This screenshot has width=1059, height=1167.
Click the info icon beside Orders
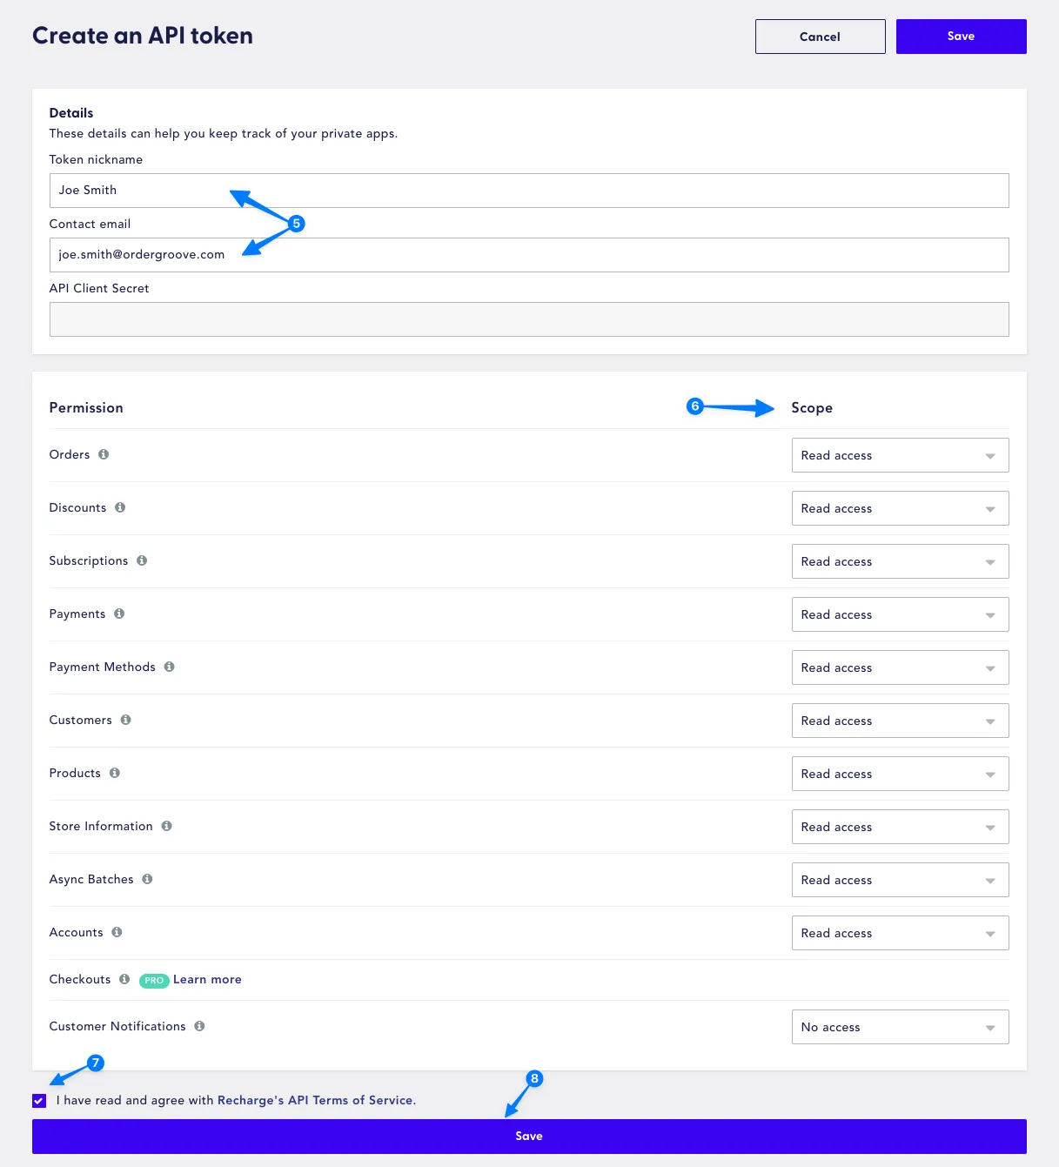pyautogui.click(x=104, y=454)
